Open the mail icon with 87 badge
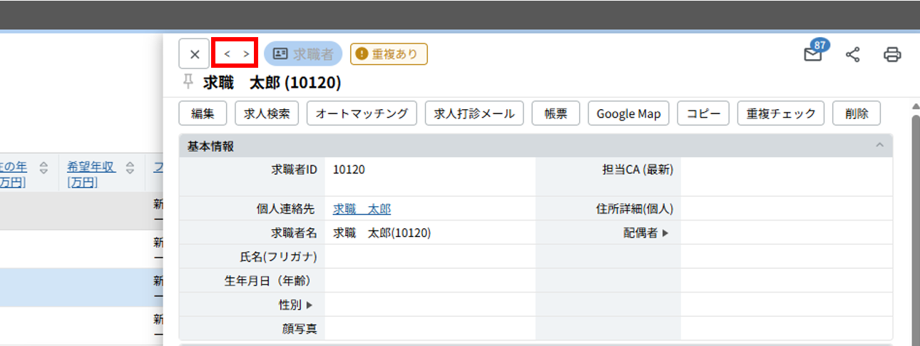The image size is (920, 346). 813,54
